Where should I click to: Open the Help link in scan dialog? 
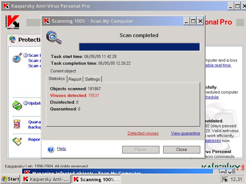(x=61, y=148)
